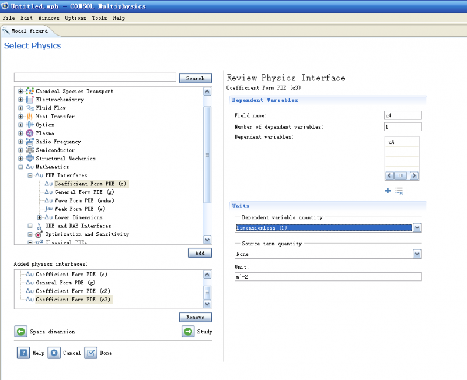Select General Form PDE (g) in added list

pyautogui.click(x=65, y=283)
